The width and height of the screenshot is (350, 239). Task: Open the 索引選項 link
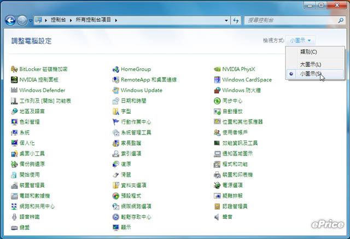[x=131, y=154]
